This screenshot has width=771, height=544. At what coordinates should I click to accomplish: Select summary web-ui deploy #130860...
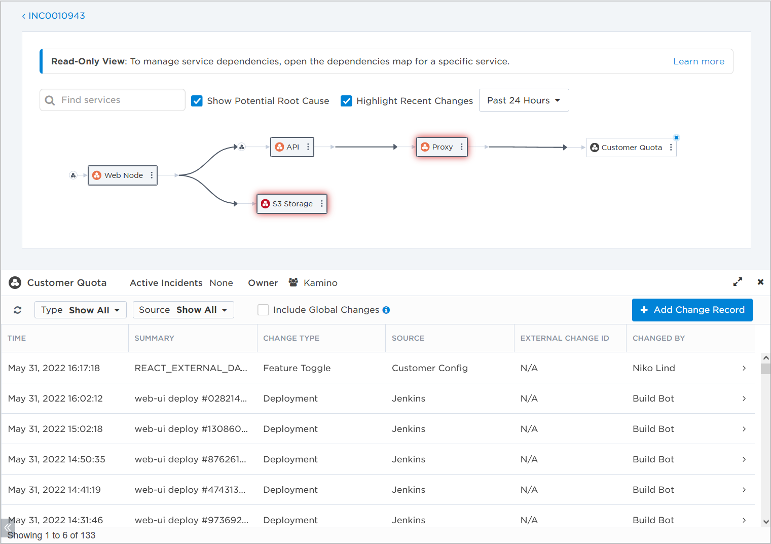192,429
